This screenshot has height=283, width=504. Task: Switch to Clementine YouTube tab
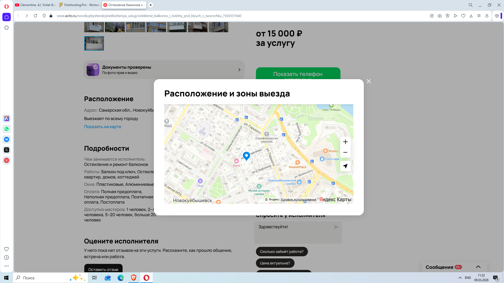35,5
